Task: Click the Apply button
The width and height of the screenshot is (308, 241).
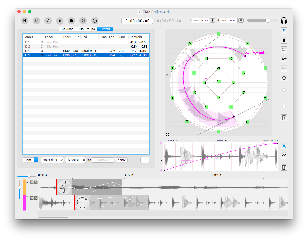Action: coord(121,160)
